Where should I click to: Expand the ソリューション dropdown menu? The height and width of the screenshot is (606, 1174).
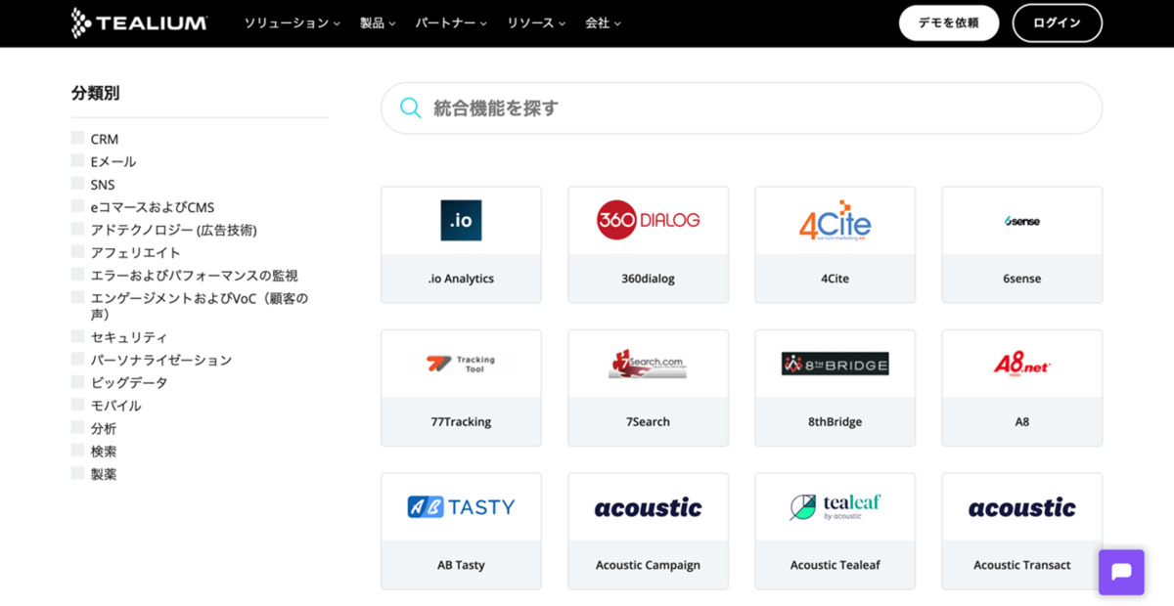293,22
